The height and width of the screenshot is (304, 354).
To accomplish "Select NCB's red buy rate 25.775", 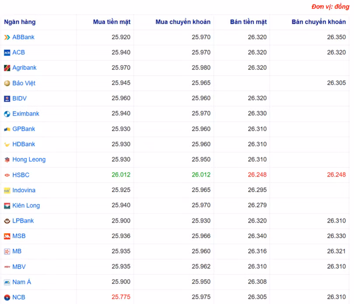I will click(120, 297).
